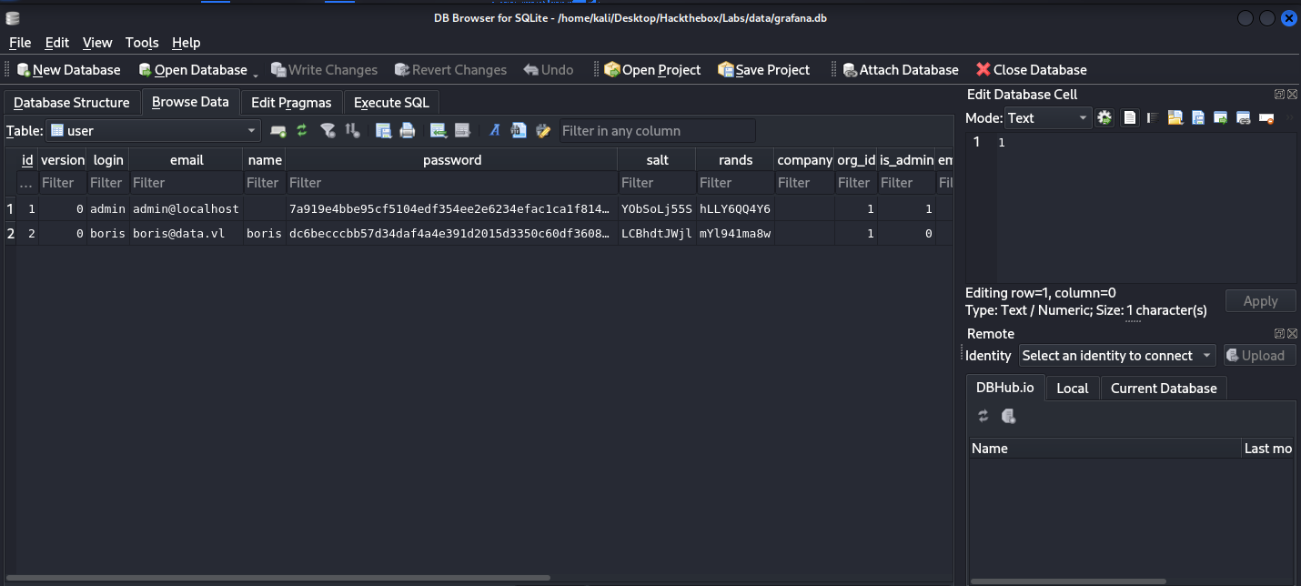Select the Browse Data tab
Image resolution: width=1301 pixels, height=586 pixels.
point(190,102)
